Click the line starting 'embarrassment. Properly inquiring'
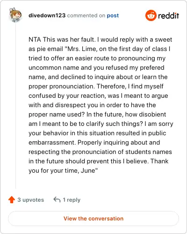The height and width of the screenshot is (234, 187). tap(94, 142)
